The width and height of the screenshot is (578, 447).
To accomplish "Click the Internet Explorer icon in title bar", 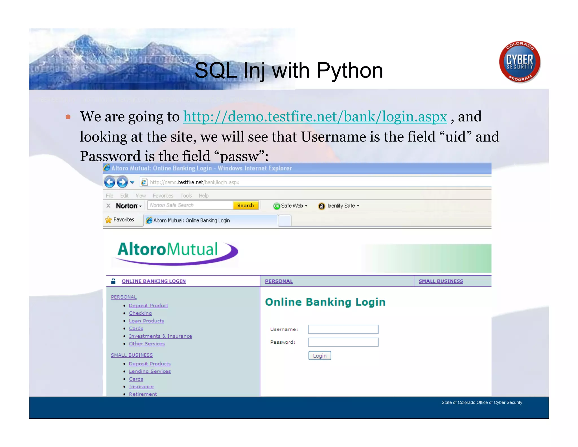I will 107,168.
